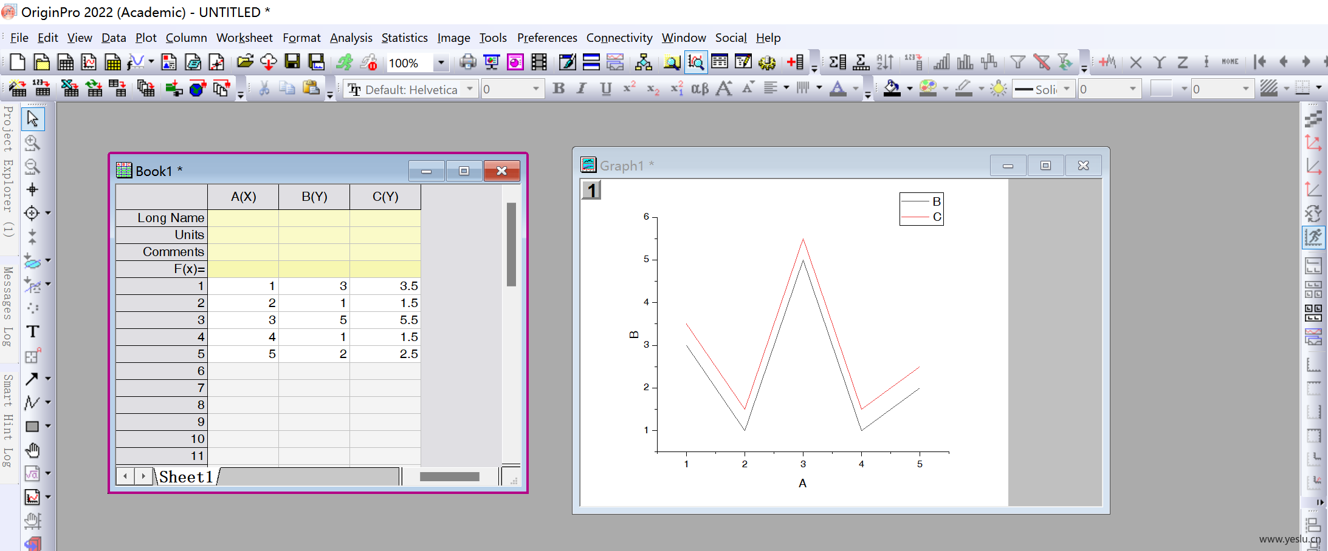
Task: Select the Sheet1 tab in Book1
Action: point(186,477)
